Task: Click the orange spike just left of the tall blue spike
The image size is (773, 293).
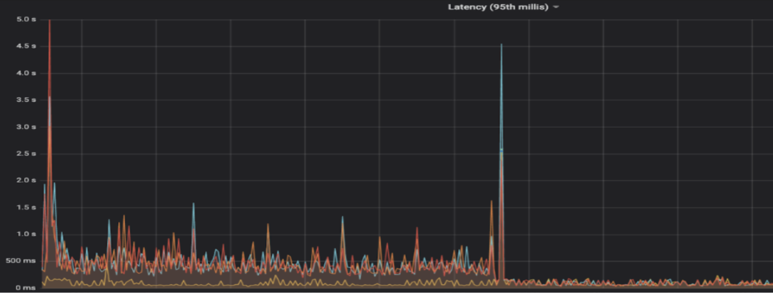Action: (x=491, y=202)
